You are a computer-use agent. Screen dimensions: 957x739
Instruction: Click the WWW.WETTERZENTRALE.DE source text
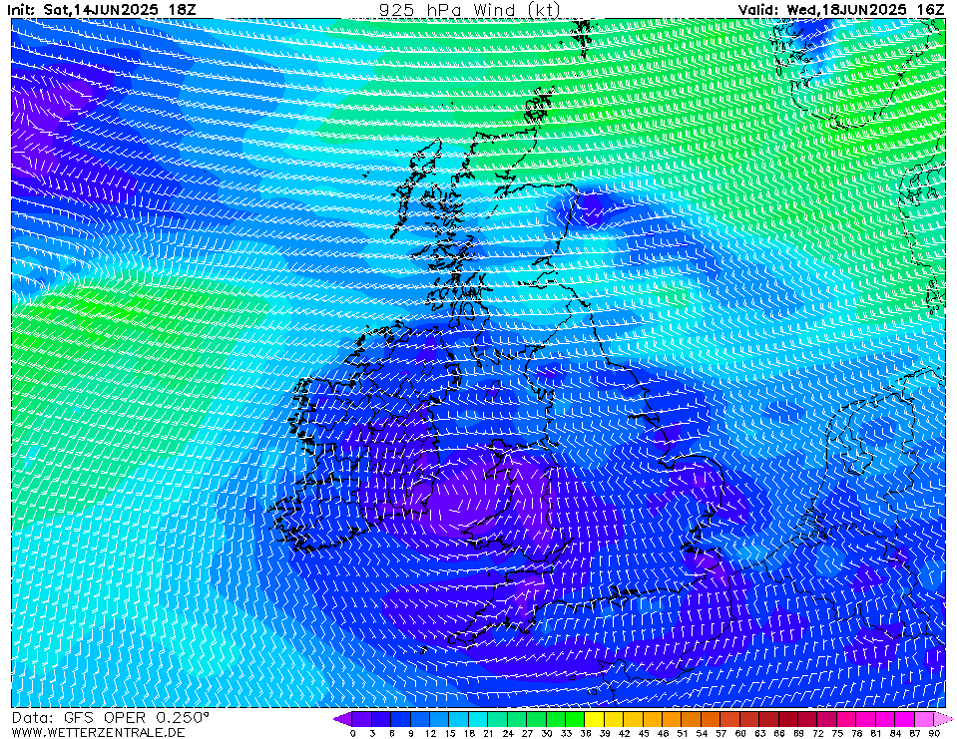click(98, 732)
